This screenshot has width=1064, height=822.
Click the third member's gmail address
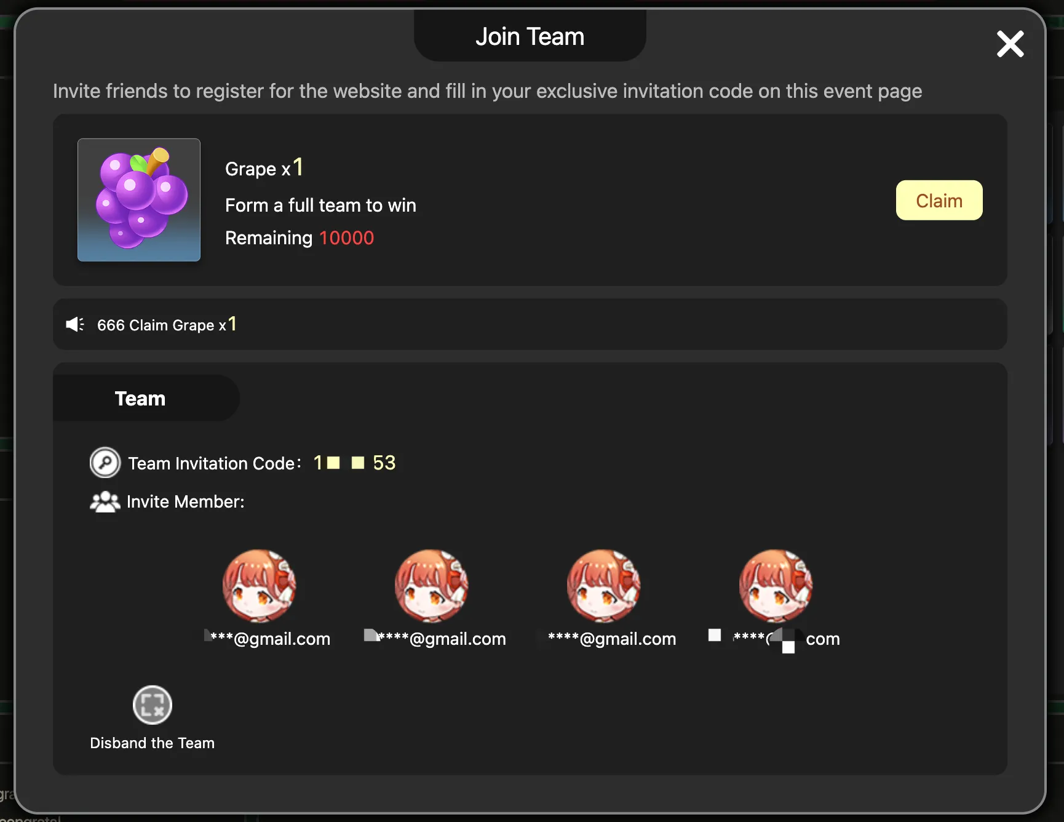[x=612, y=639]
